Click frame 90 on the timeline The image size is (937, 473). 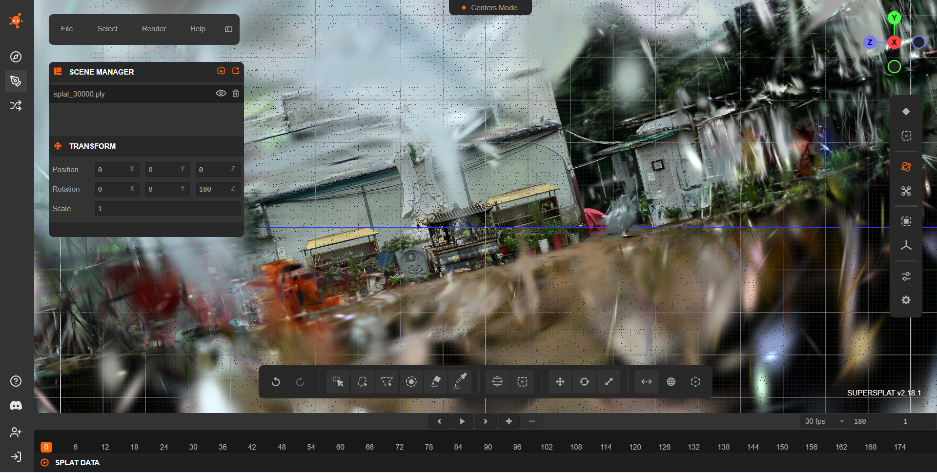[488, 447]
